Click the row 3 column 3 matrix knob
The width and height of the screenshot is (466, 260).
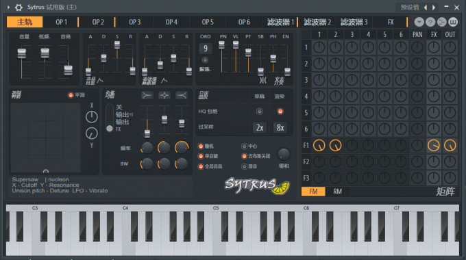[x=352, y=80]
